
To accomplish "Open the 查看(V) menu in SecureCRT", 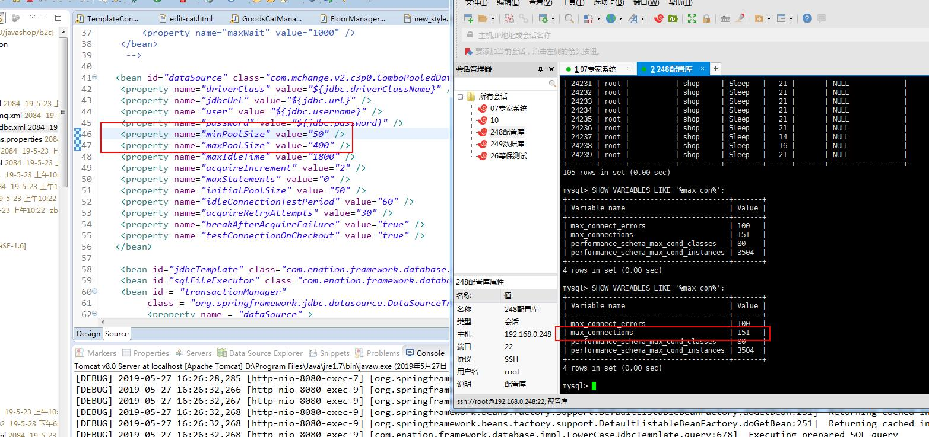I will pos(540,2).
